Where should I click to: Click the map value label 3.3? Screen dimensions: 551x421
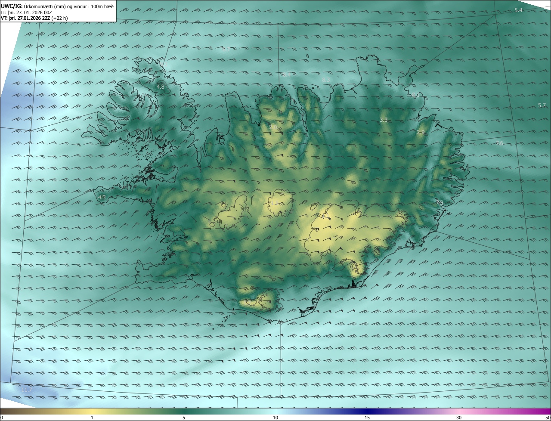pos(384,120)
